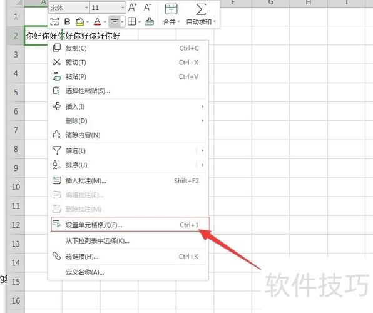The height and width of the screenshot is (313, 373).
Task: Select row 5 header
Action: click(16, 93)
